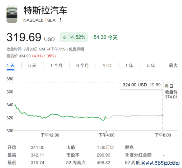Click the down-arrow 14.52% change badge
Screen dimensions: 182x168
pyautogui.click(x=74, y=37)
